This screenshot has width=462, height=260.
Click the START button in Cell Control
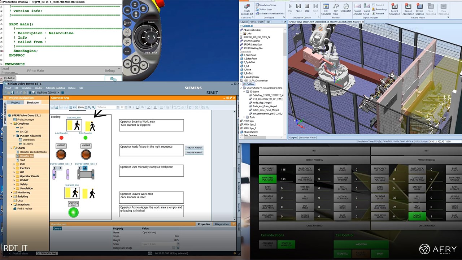coord(380,253)
